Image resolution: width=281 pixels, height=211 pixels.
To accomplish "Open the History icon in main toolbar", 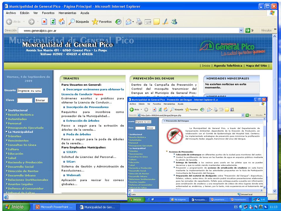I will [x=118, y=22].
